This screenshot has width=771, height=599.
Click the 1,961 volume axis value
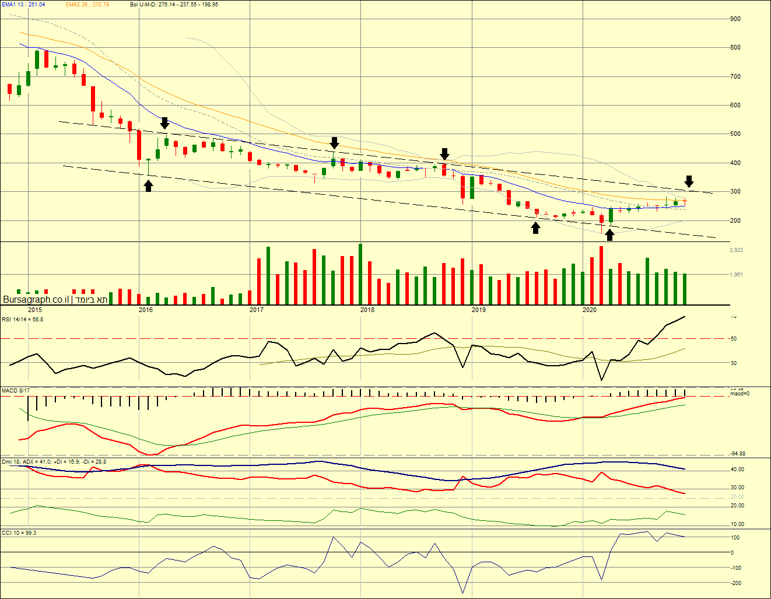(x=736, y=274)
